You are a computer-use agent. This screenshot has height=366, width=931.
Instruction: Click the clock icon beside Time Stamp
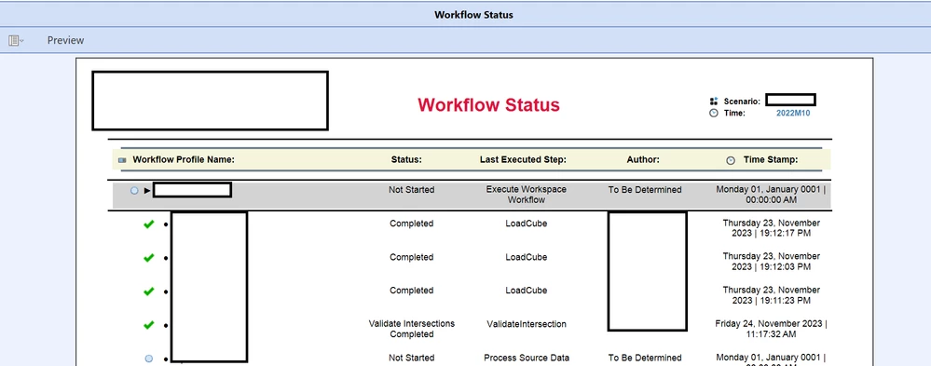731,160
